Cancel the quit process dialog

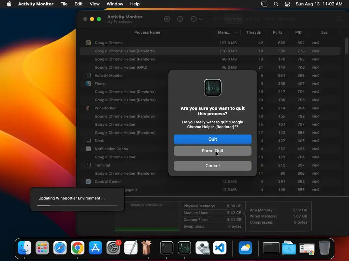(213, 166)
